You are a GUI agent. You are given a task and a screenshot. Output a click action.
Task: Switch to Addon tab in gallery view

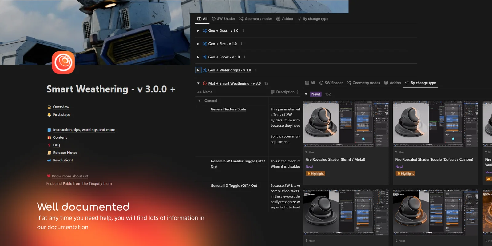tap(392, 83)
